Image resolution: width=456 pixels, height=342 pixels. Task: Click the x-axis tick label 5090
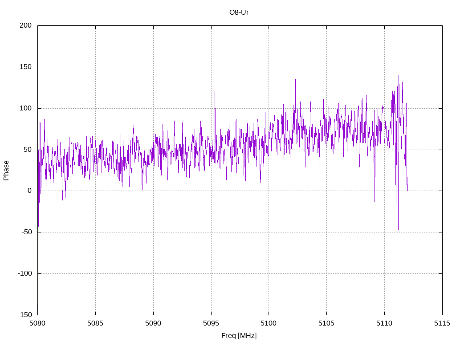153,323
